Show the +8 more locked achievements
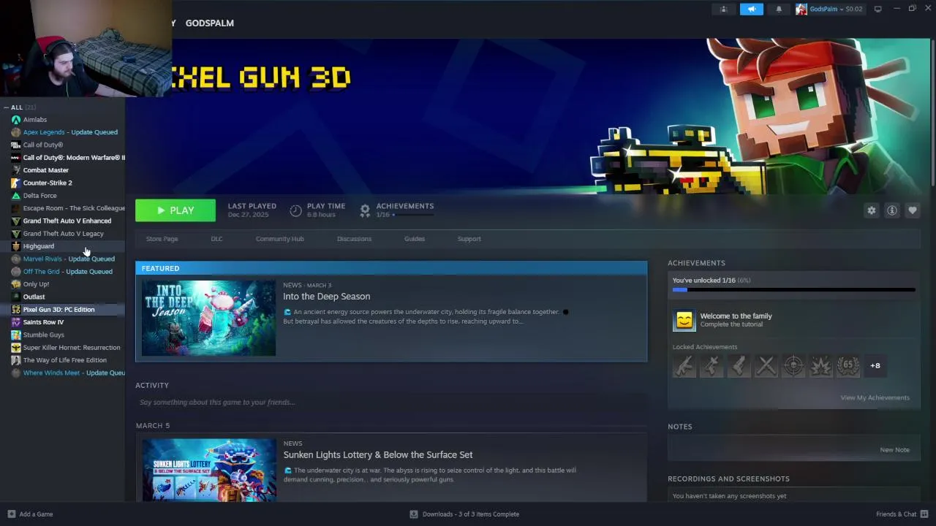The width and height of the screenshot is (936, 526). coord(875,365)
